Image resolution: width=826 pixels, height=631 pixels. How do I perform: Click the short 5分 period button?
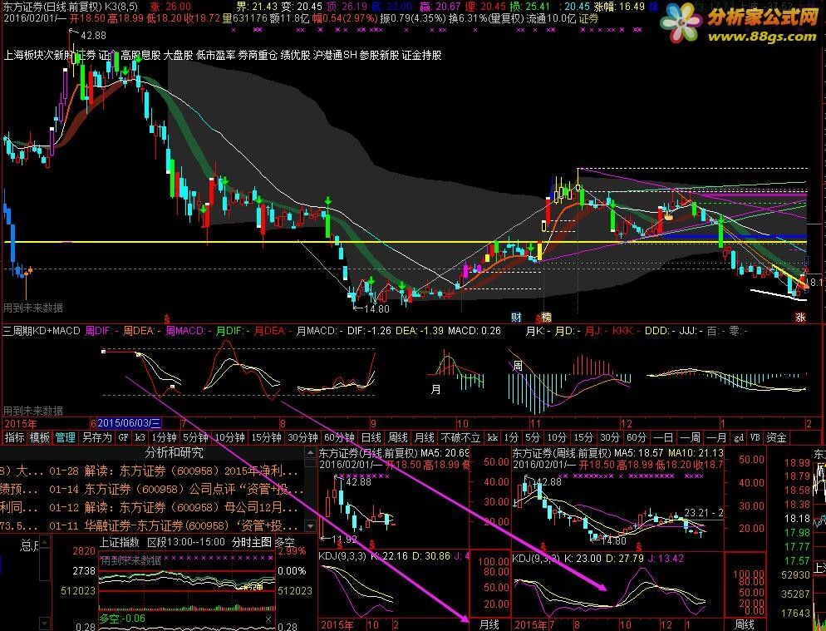[x=533, y=437]
